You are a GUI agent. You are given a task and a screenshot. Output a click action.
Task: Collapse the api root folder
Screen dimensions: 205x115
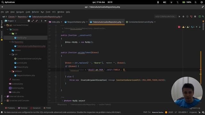[x=5, y=25]
